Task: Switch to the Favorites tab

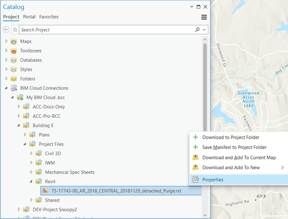Action: tap(48, 17)
